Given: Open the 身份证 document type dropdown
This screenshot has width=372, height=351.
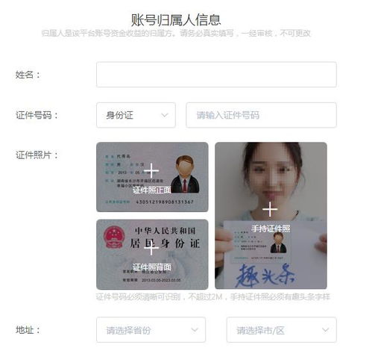Looking at the screenshot, I should point(136,115).
